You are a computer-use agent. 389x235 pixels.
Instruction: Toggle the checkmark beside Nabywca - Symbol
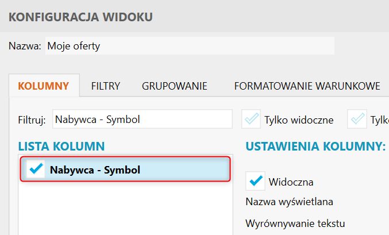click(x=36, y=169)
